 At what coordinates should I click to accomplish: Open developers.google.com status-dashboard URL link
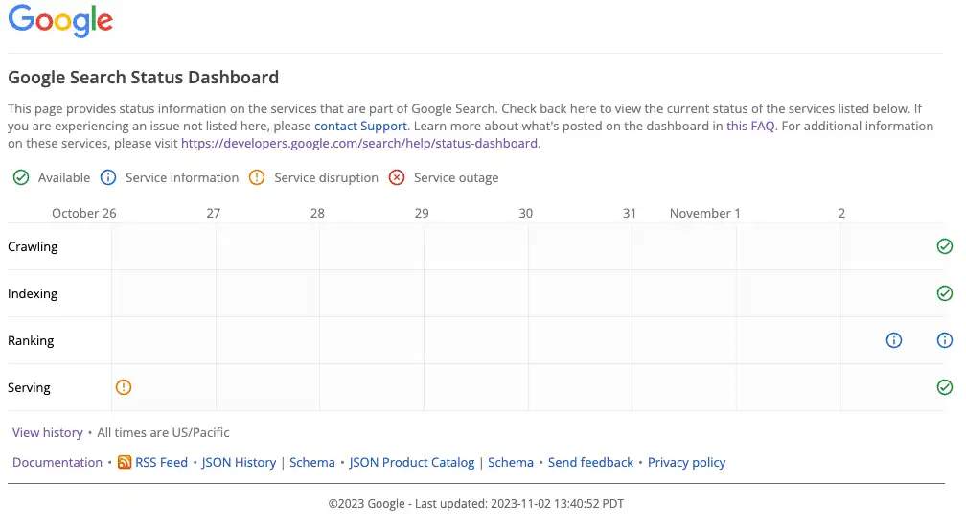pyautogui.click(x=359, y=144)
